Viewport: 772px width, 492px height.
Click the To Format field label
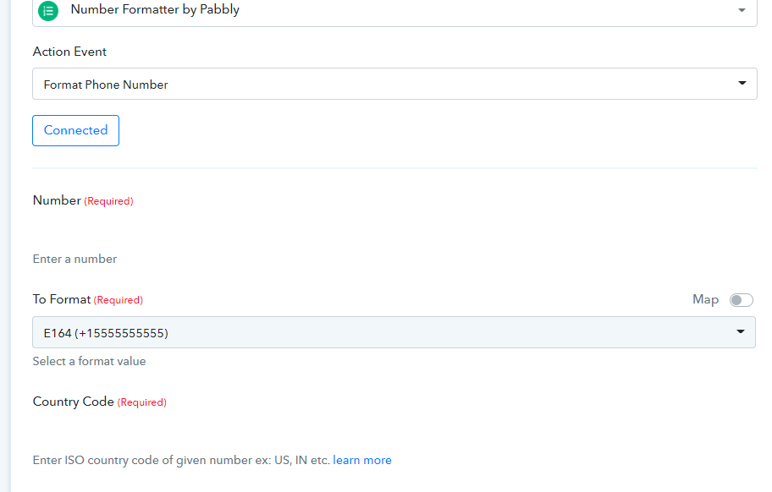coord(62,299)
